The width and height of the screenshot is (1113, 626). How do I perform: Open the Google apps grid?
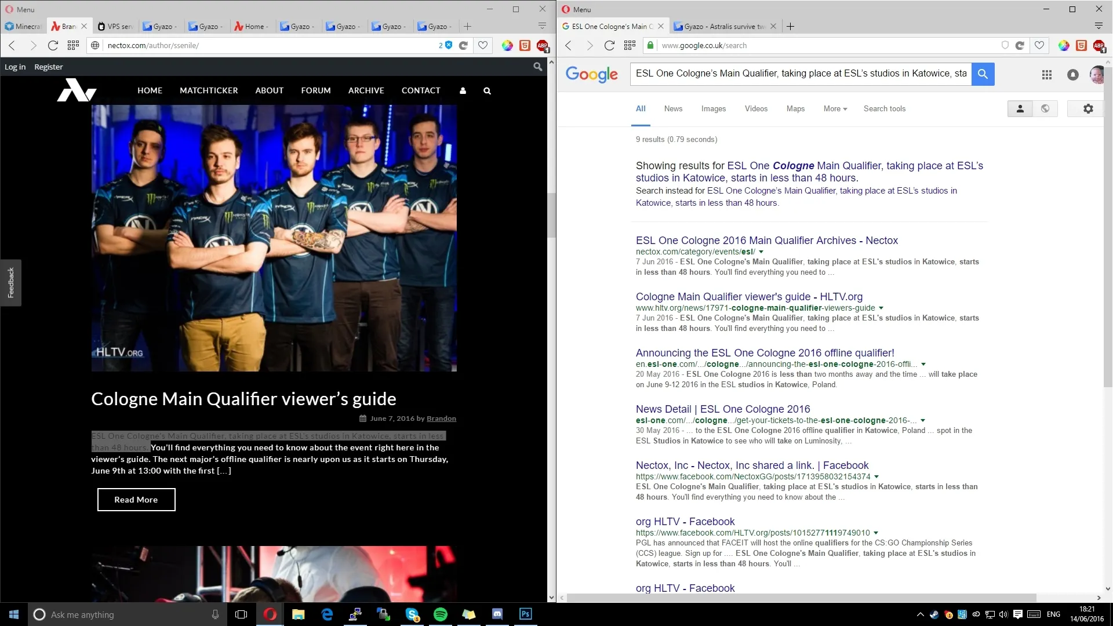[x=1047, y=74]
